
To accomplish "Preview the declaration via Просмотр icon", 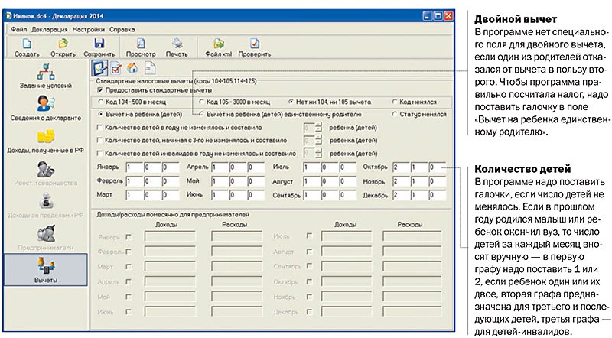I will pyautogui.click(x=140, y=48).
